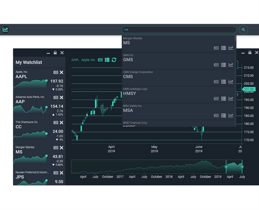
Task: Select the MS watchlist sparkline
Action: coord(31,159)
